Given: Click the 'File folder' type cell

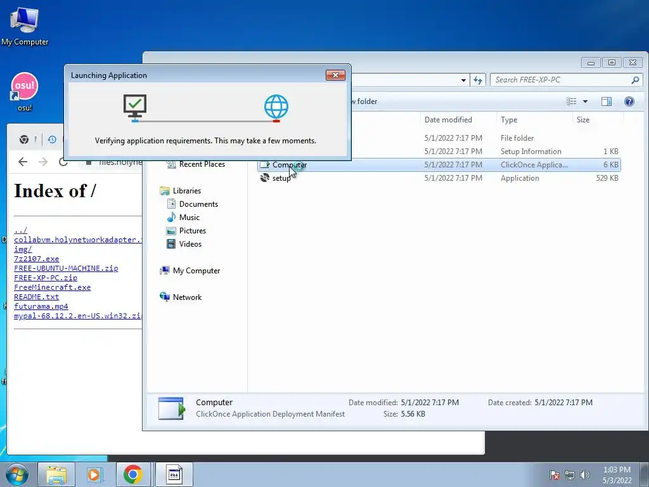Looking at the screenshot, I should click(517, 138).
